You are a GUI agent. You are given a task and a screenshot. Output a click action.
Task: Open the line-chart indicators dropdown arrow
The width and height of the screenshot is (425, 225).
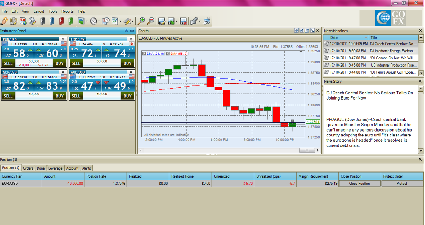120,21
